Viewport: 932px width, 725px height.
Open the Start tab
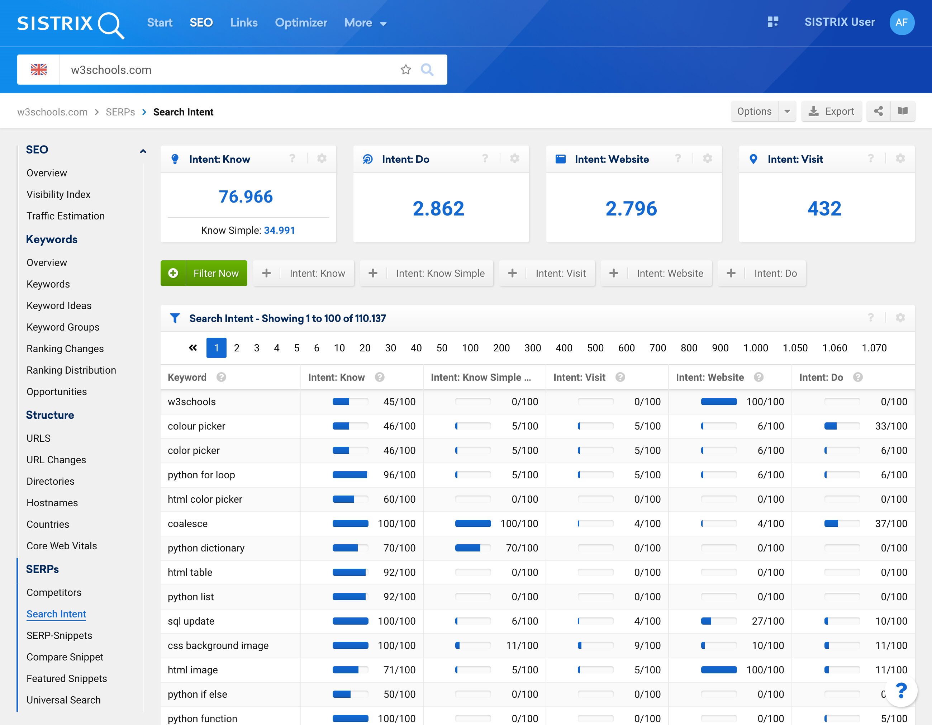point(160,23)
